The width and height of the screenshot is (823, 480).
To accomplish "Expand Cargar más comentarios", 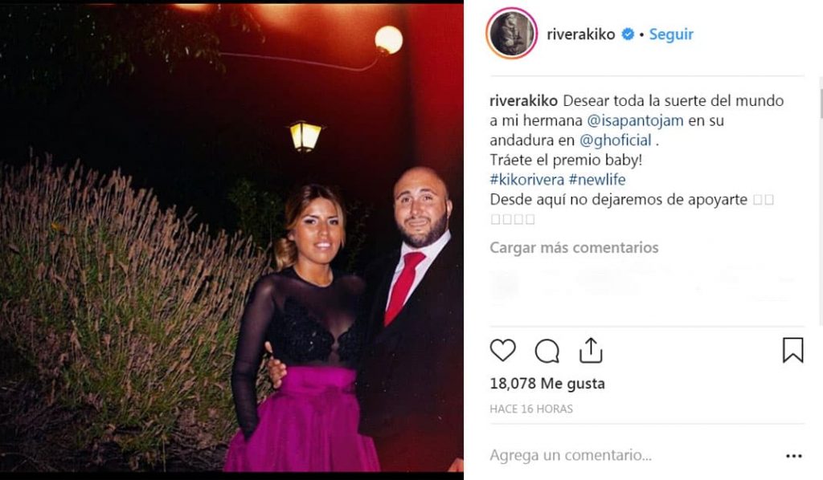I will [574, 247].
